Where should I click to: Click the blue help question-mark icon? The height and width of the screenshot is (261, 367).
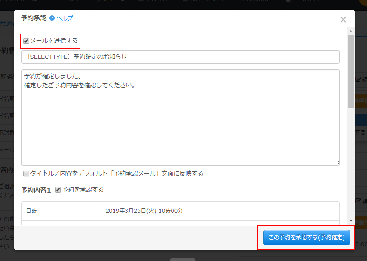52,18
